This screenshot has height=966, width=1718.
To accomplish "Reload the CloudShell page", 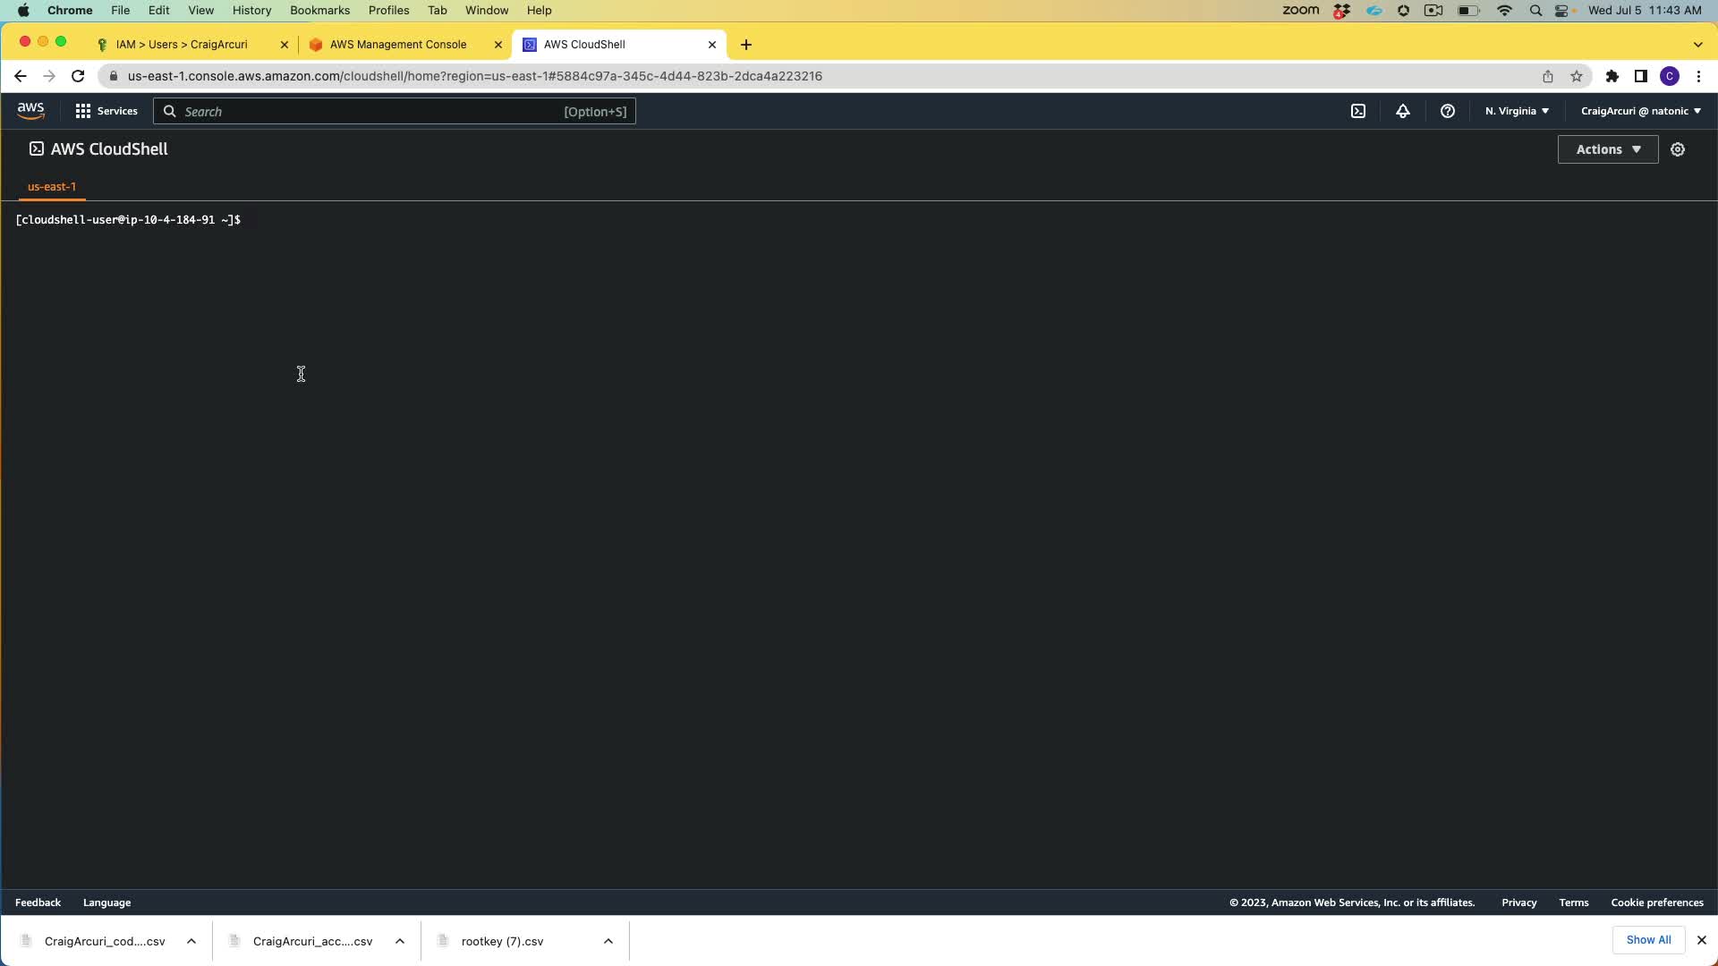I will pyautogui.click(x=78, y=76).
